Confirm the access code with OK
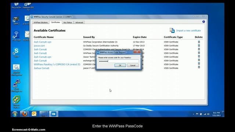 click(x=120, y=65)
